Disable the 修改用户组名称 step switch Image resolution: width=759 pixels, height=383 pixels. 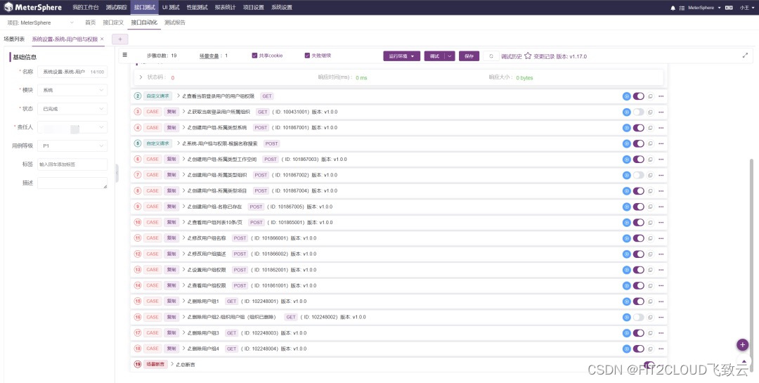(638, 238)
